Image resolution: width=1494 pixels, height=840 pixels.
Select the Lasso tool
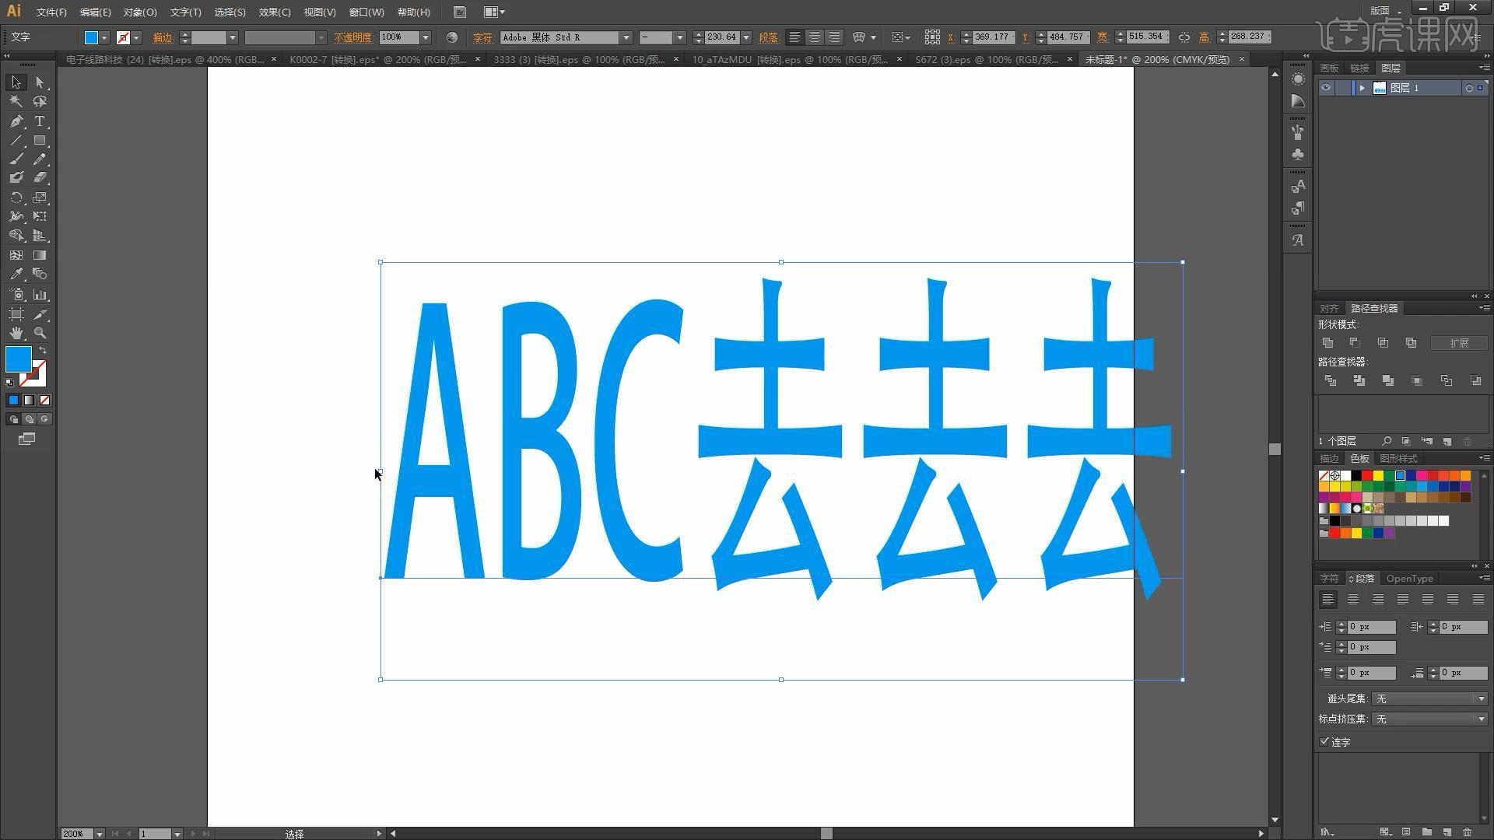40,102
